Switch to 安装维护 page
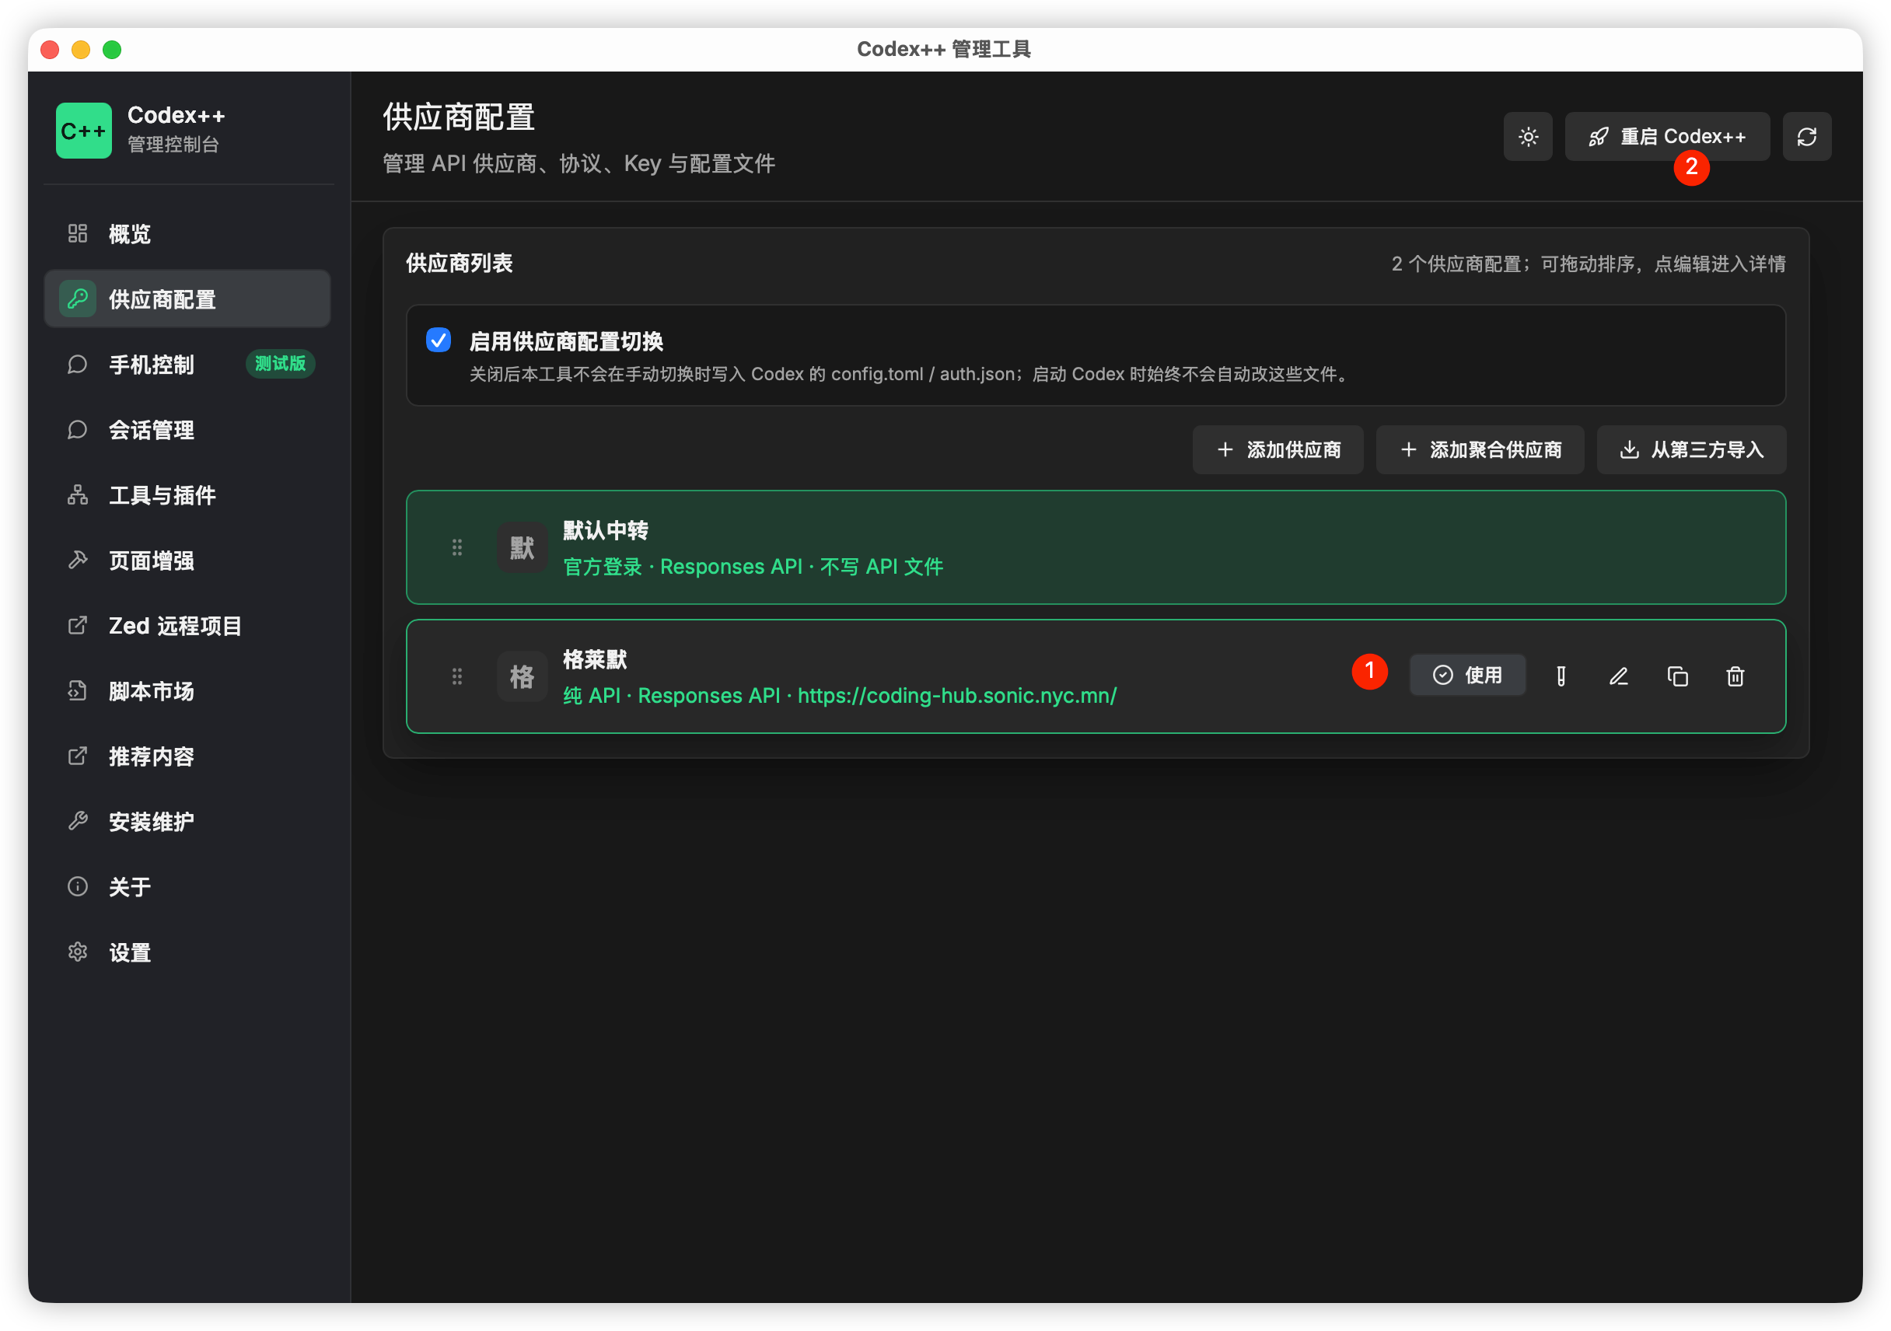 [188, 821]
